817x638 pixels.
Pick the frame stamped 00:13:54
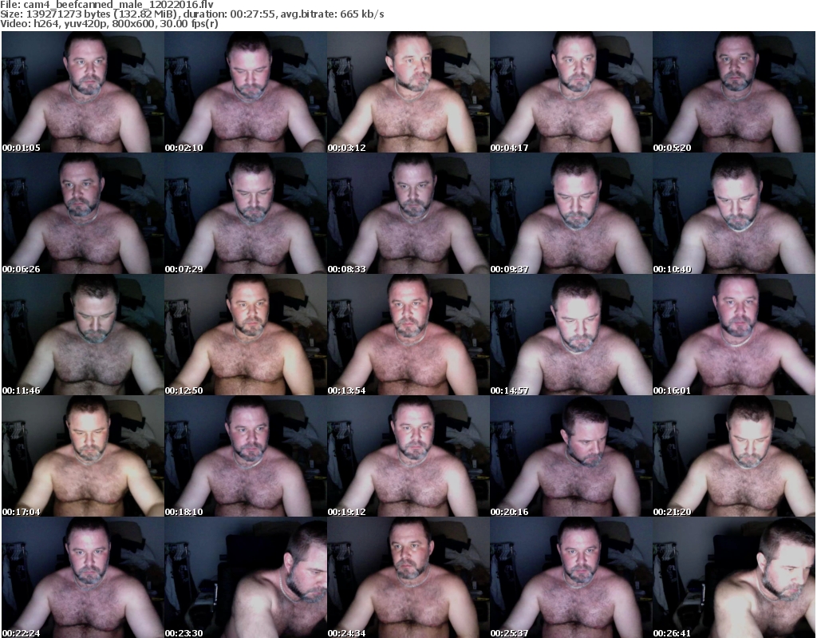click(x=408, y=335)
